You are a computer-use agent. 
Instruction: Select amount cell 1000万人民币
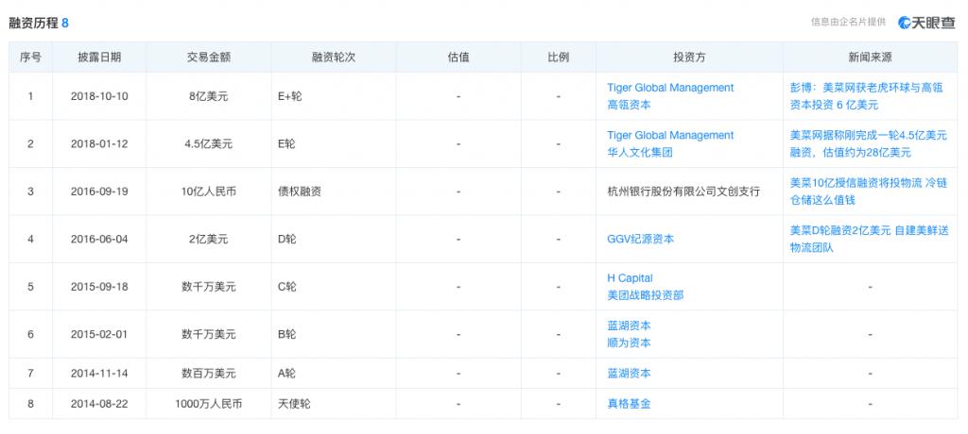pos(209,404)
